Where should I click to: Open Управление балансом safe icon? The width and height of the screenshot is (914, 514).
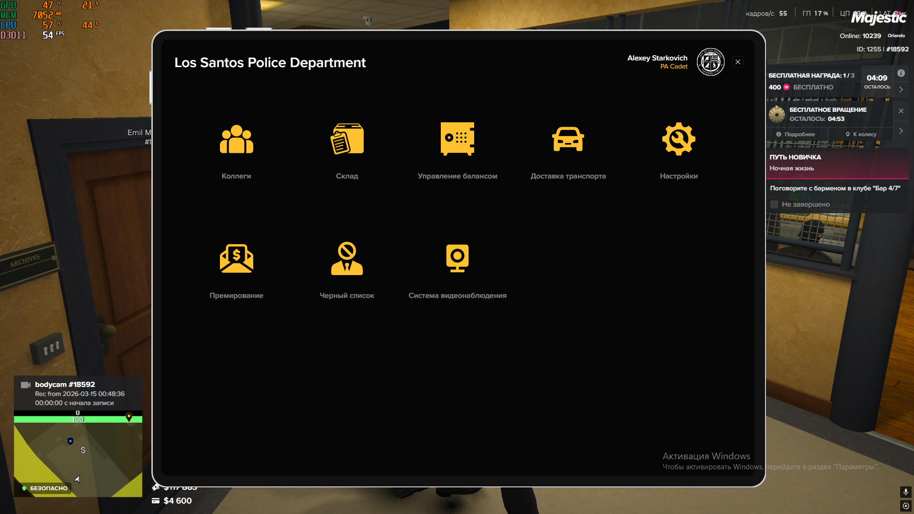tap(457, 139)
